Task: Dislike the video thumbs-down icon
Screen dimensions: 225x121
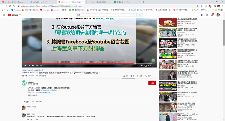Action: pyautogui.click(x=131, y=76)
